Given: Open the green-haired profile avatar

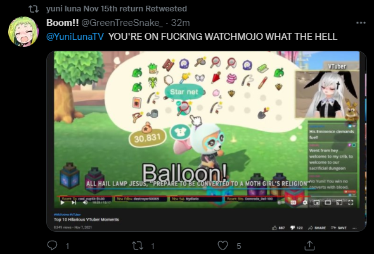Looking at the screenshot, I should [23, 32].
